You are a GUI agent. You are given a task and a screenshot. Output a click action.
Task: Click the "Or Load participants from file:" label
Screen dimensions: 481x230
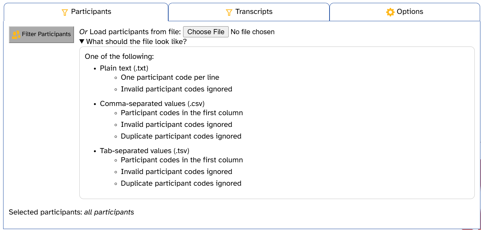pyautogui.click(x=130, y=32)
